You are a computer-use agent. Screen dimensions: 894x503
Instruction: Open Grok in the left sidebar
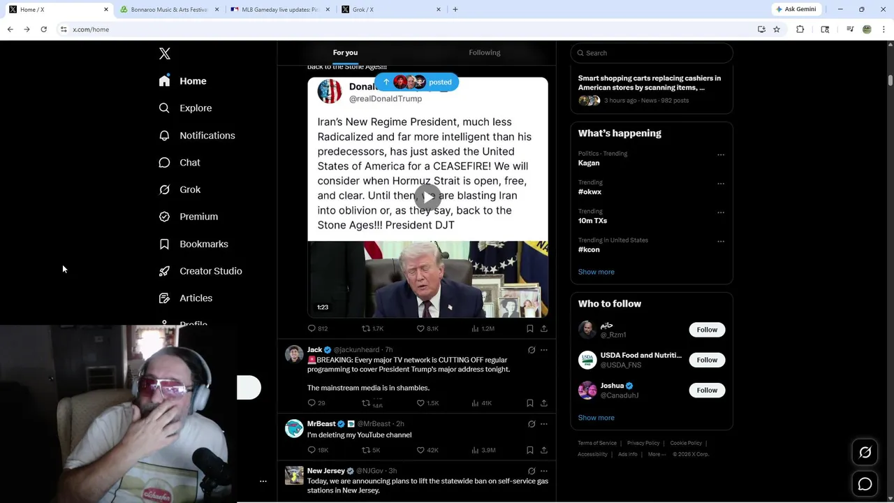coord(179,189)
